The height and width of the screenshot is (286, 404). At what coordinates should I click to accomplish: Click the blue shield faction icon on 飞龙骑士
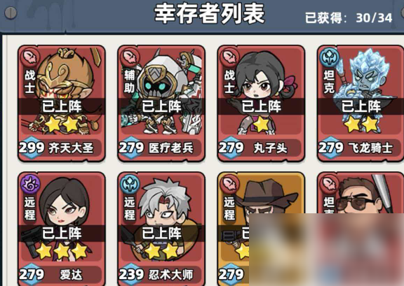[x=330, y=57]
